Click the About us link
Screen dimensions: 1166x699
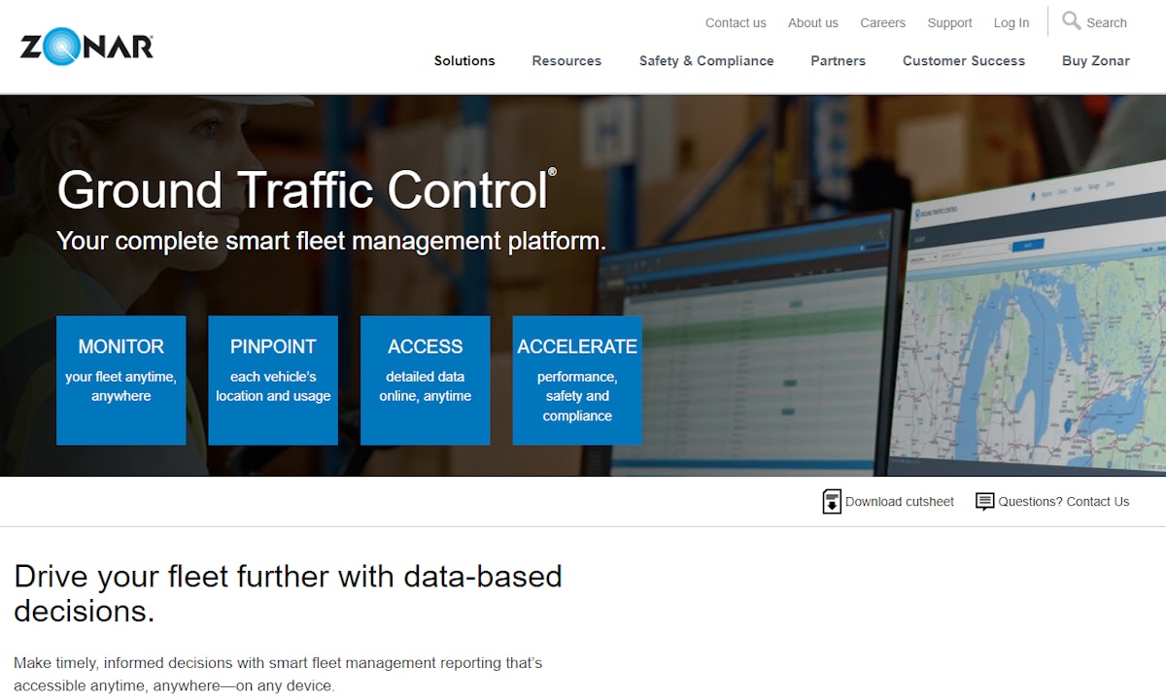pos(813,22)
